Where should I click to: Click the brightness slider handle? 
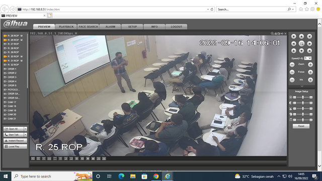pos(303,97)
